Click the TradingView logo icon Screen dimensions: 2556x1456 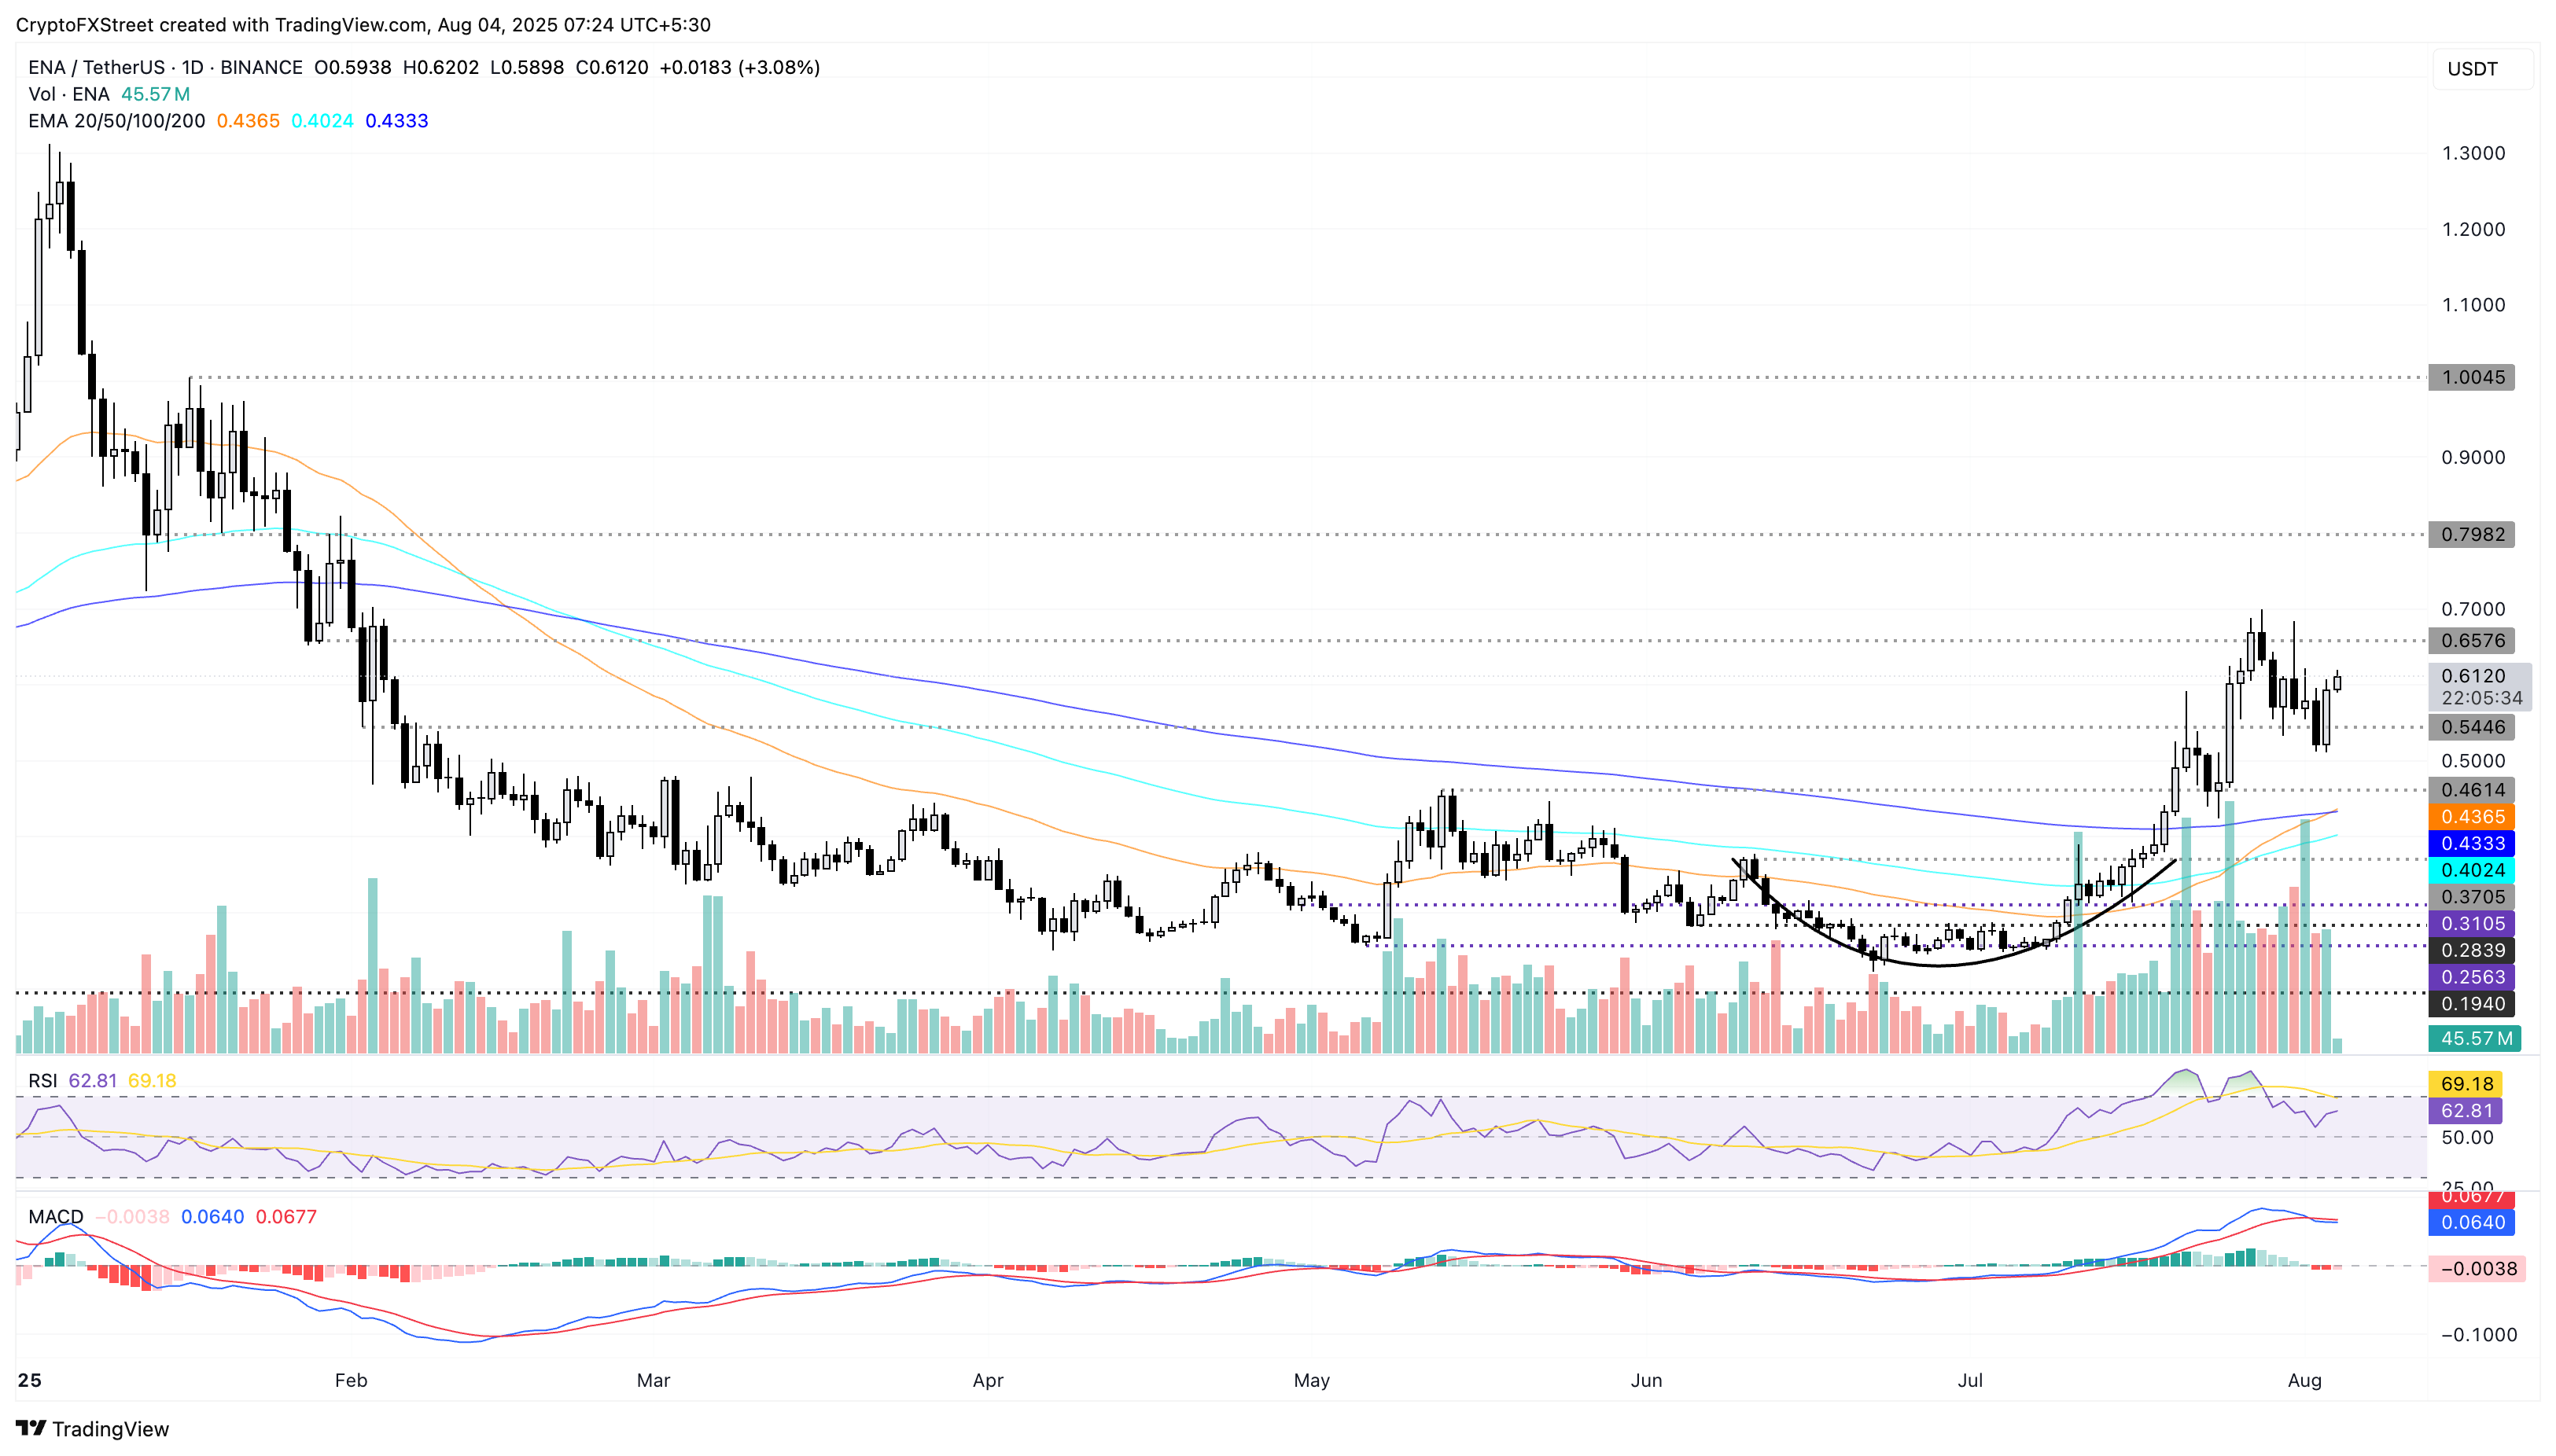pos(31,1428)
